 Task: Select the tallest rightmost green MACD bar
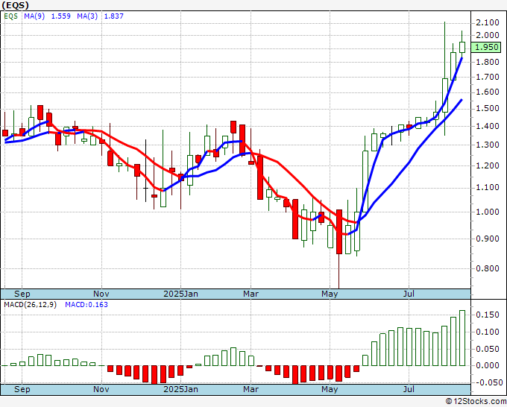[462, 338]
